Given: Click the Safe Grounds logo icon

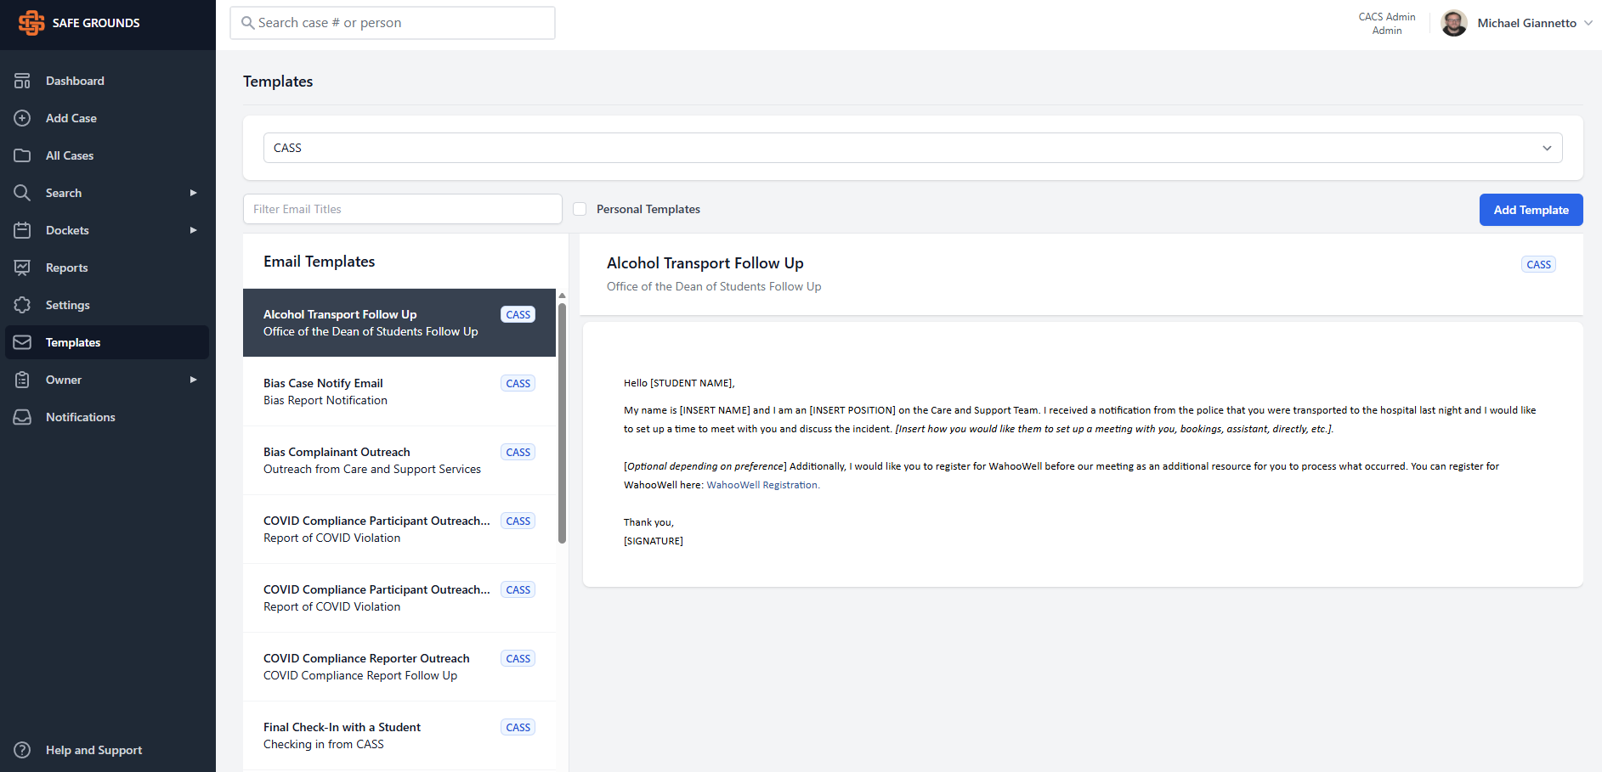Looking at the screenshot, I should (31, 23).
